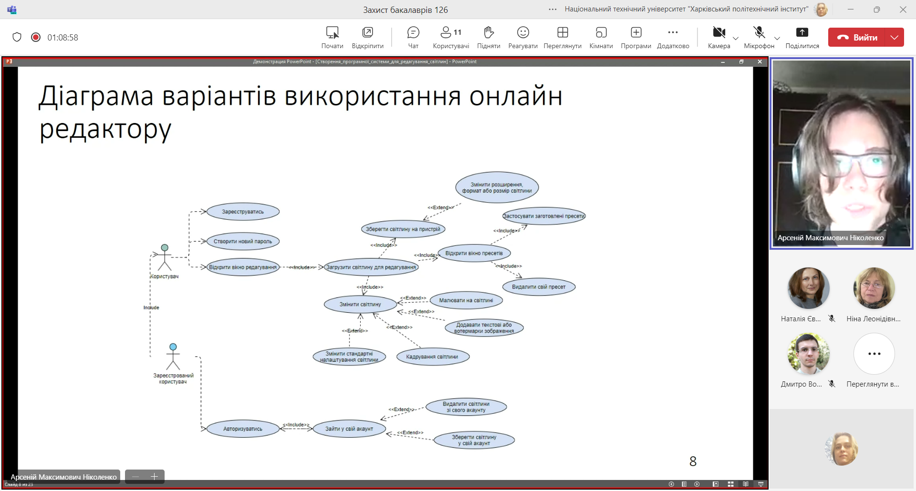
Task: Open the participants list (Користувачі)
Action: [450, 33]
